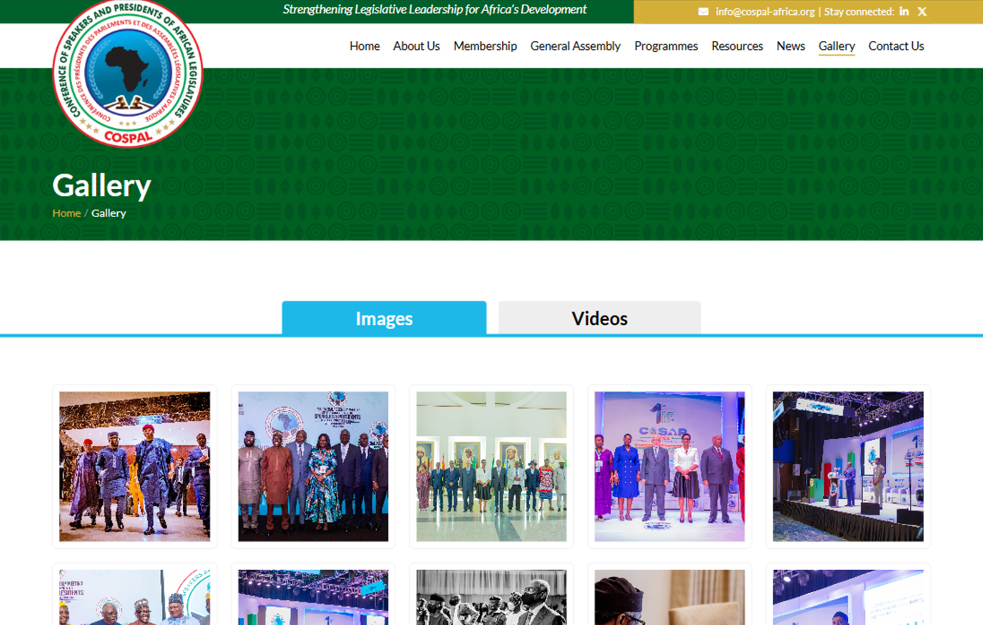Open the About Us menu

pos(416,46)
